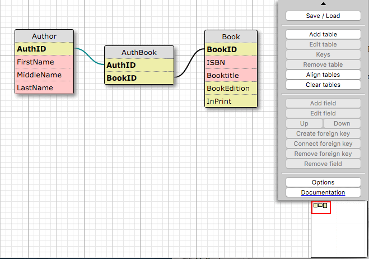Click Connect foreign key
This screenshot has height=259, width=369.
323,144
